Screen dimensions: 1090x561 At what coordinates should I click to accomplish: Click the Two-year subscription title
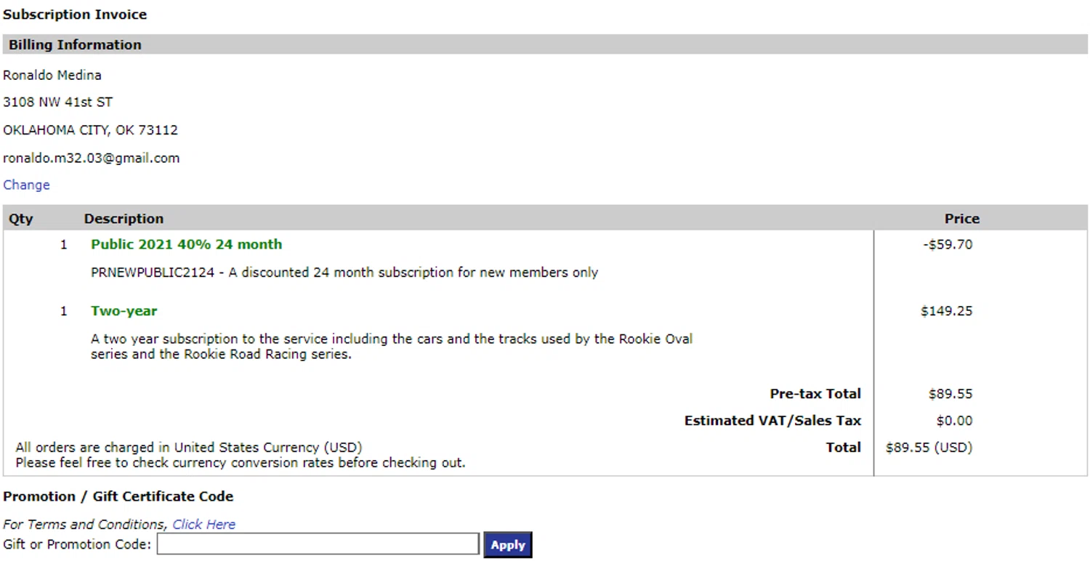pos(124,310)
